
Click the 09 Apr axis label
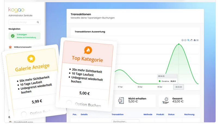pyautogui.click(x=160, y=87)
